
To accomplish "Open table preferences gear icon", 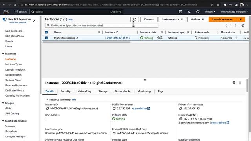I will (243, 25).
